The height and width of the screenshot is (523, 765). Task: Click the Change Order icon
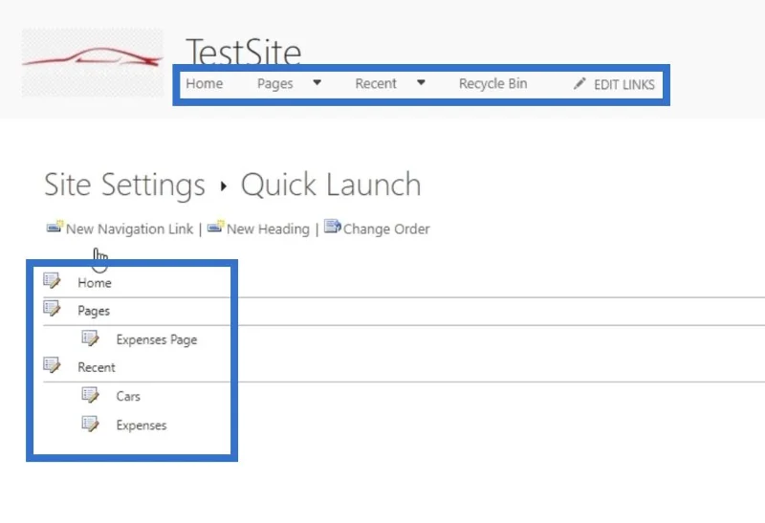(333, 227)
